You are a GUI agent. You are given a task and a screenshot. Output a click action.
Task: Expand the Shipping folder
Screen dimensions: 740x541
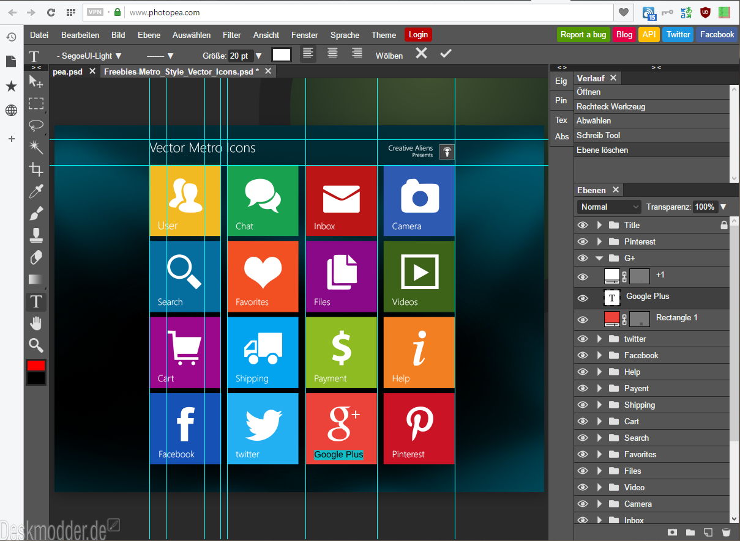600,405
